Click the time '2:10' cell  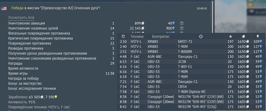point(123,42)
